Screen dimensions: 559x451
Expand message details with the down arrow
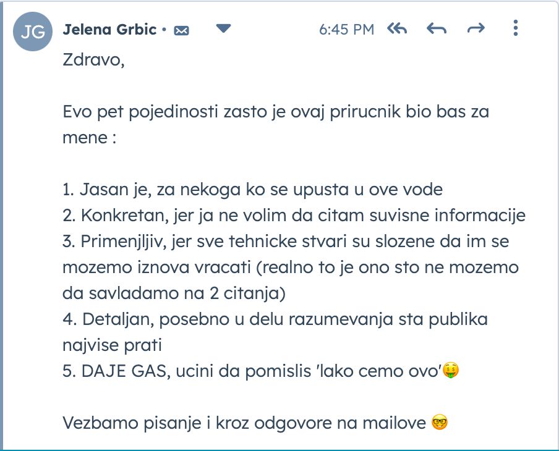(223, 28)
